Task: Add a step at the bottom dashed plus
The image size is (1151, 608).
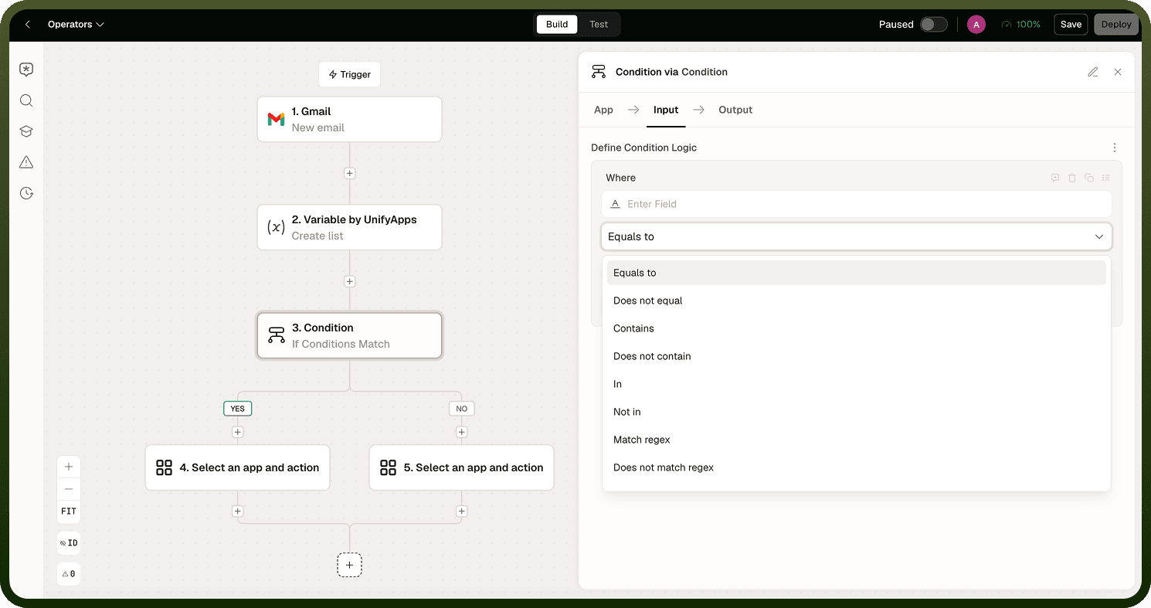Action: coord(349,566)
